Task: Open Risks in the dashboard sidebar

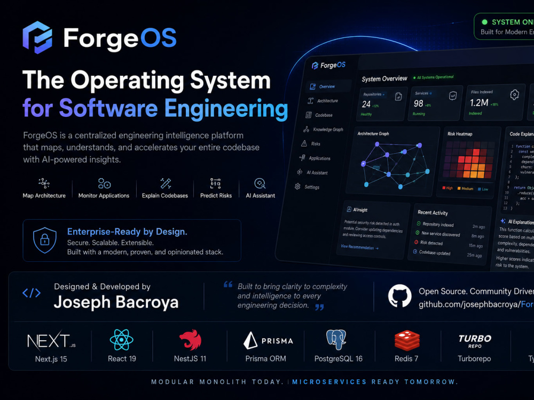Action: point(311,143)
